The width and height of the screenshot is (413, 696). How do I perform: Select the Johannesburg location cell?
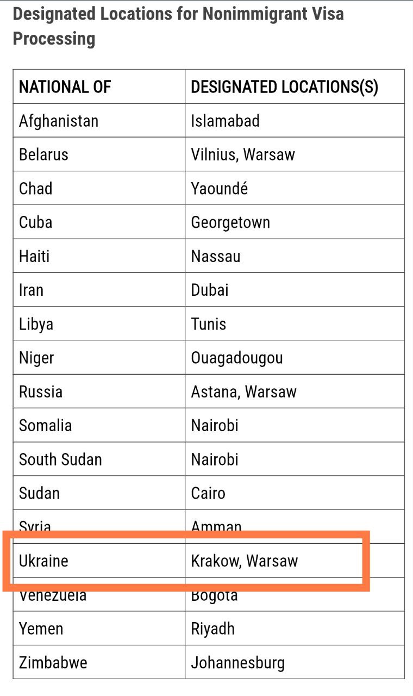coord(237,662)
